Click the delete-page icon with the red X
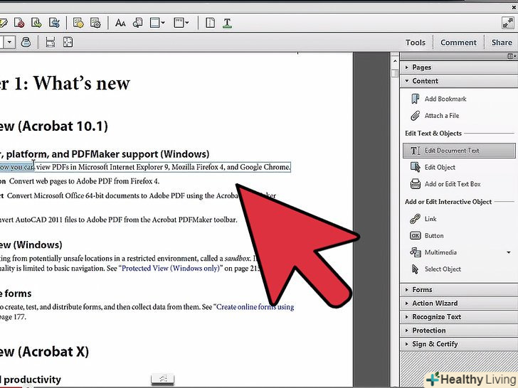 tap(19, 23)
